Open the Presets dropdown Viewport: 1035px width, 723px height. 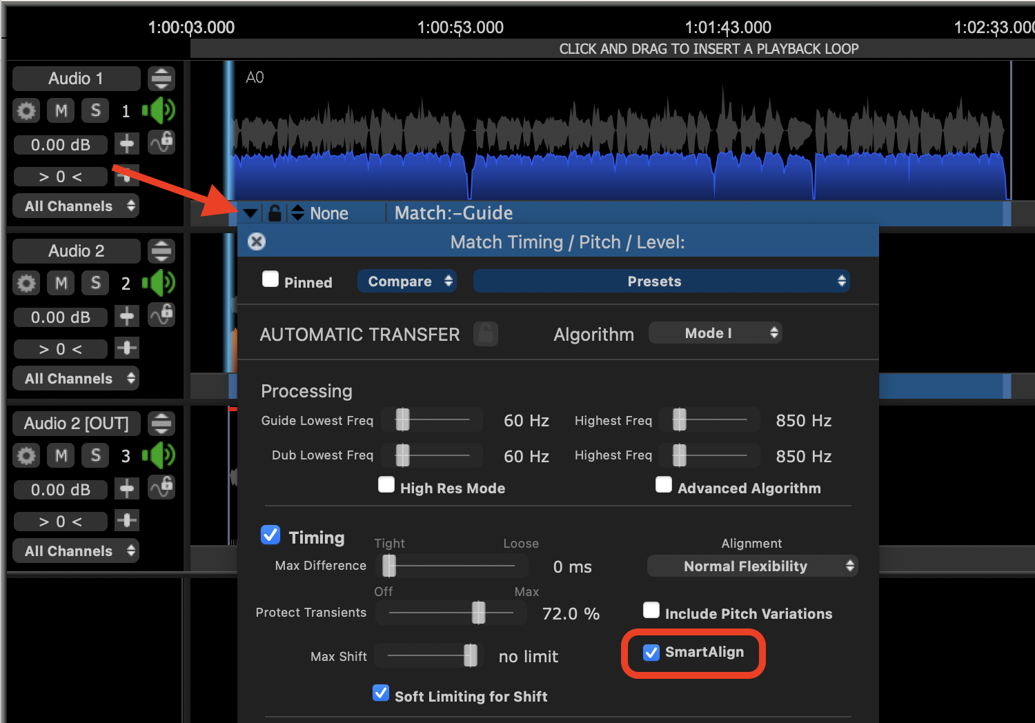click(661, 281)
